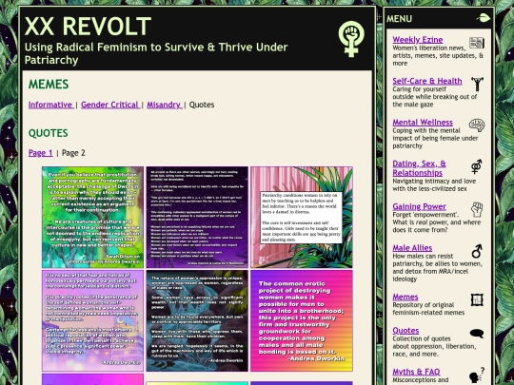Open the Self-Care & Health section
This screenshot has width=514, height=385.
click(427, 81)
